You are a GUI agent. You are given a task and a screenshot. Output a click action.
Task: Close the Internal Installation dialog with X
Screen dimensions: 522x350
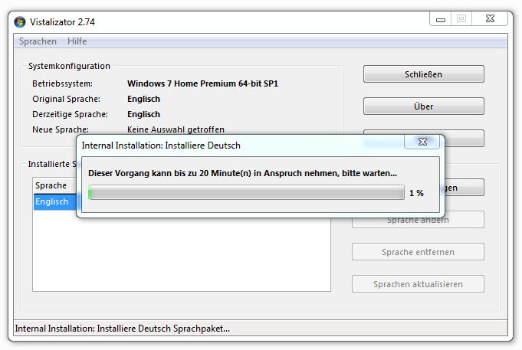[422, 142]
